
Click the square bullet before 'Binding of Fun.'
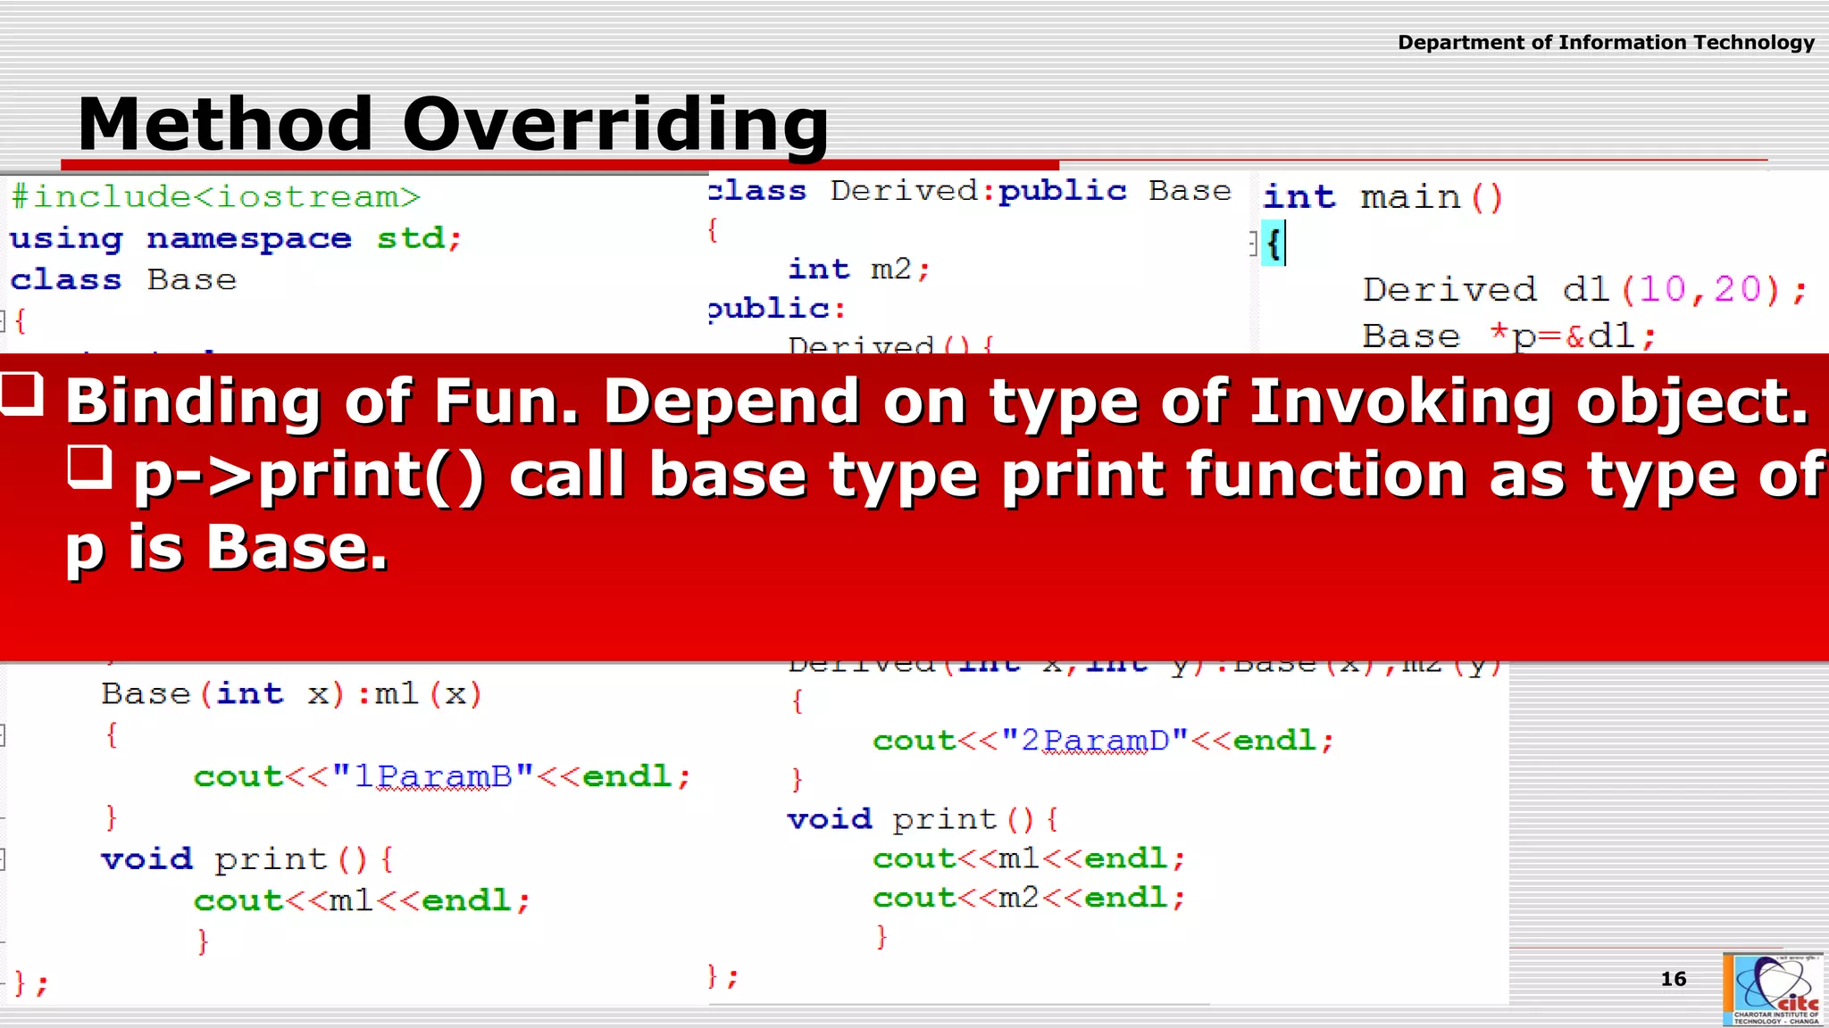(x=21, y=394)
